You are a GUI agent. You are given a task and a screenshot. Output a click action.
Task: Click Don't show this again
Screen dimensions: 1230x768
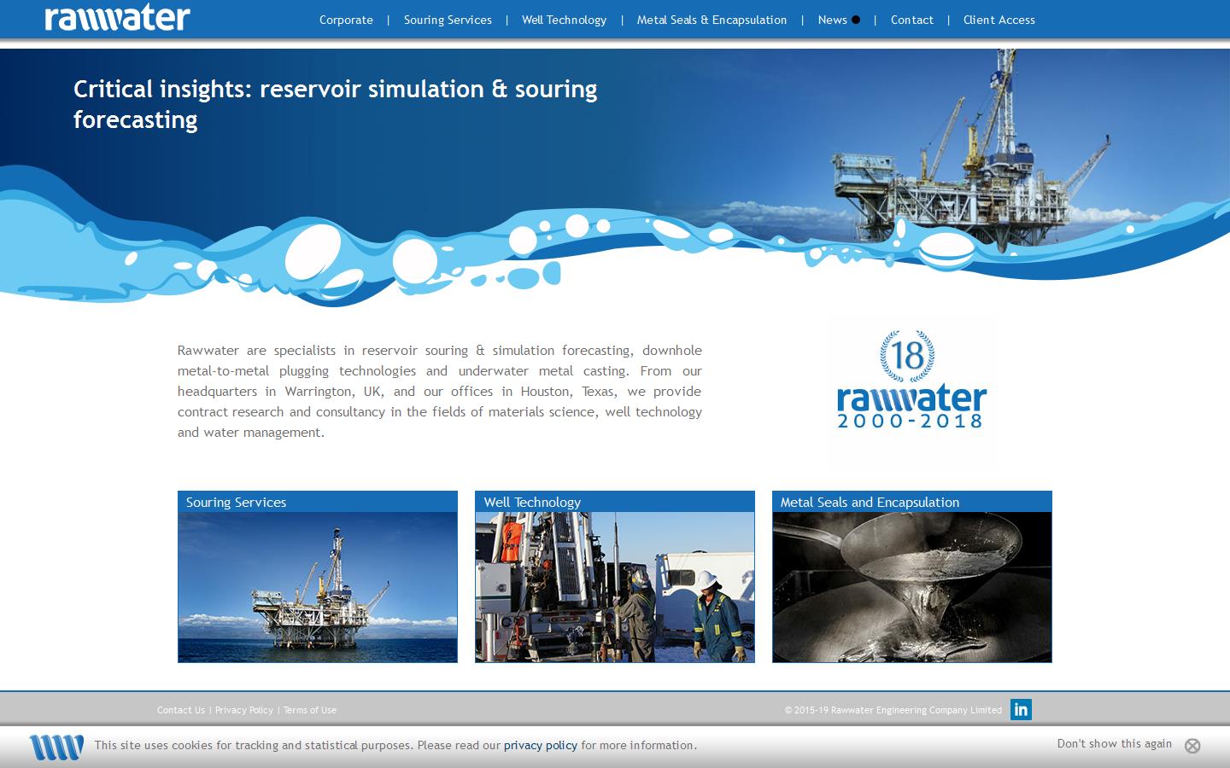(1115, 743)
